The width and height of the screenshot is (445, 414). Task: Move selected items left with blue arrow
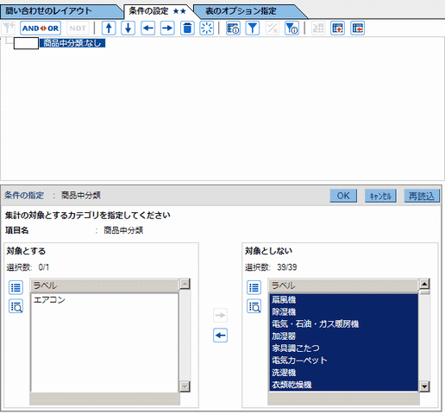pyautogui.click(x=220, y=336)
